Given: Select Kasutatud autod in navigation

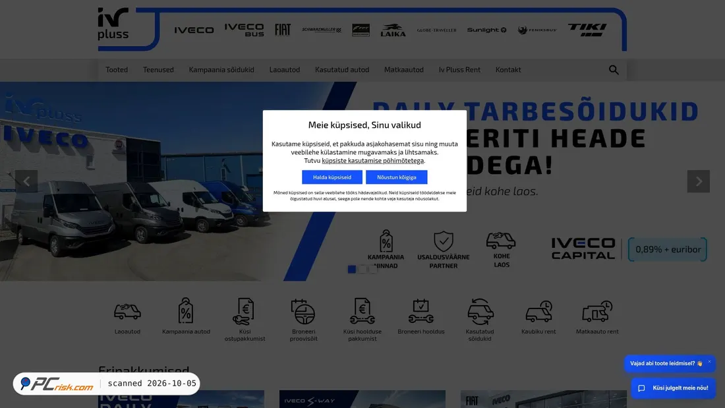Looking at the screenshot, I should [342, 70].
